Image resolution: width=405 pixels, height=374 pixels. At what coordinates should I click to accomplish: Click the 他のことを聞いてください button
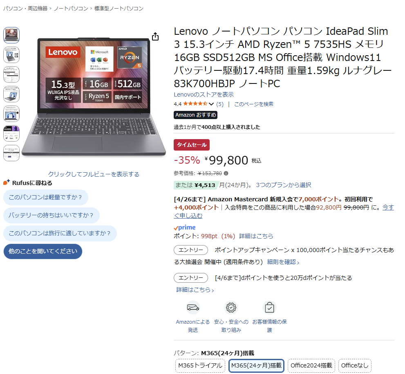(43, 251)
